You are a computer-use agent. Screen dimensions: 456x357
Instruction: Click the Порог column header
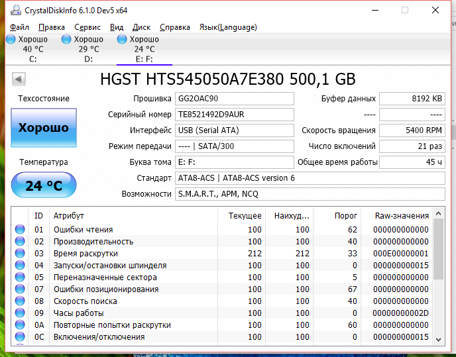337,216
